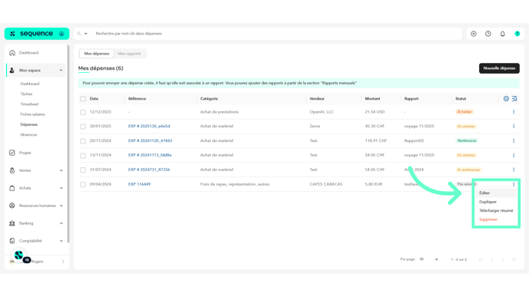The height and width of the screenshot is (297, 529).
Task: Expand the user profile chevron at sidebar bottom
Action: (63, 262)
